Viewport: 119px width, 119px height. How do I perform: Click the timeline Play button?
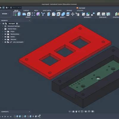(x=5, y=117)
